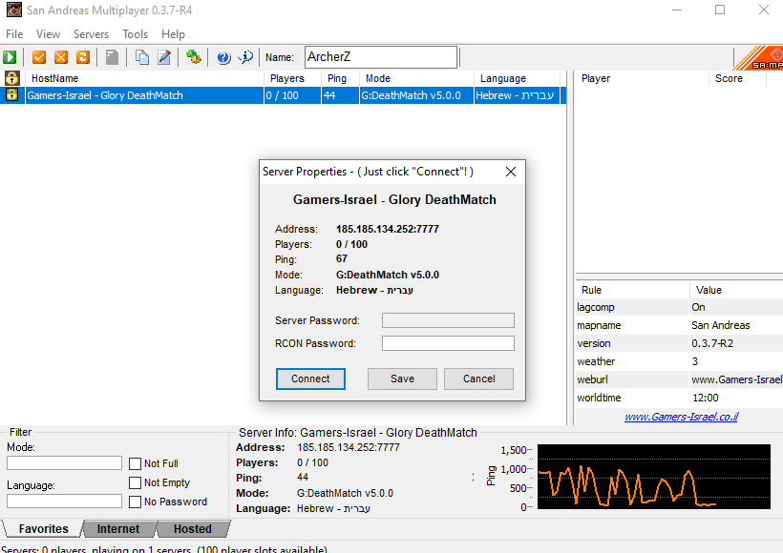Open the View menu
783x553 pixels.
[x=48, y=34]
